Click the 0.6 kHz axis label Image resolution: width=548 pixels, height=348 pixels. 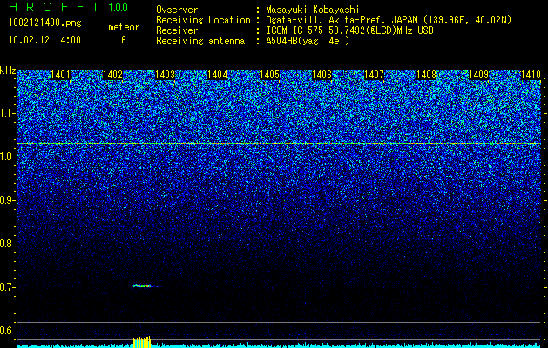[6, 331]
